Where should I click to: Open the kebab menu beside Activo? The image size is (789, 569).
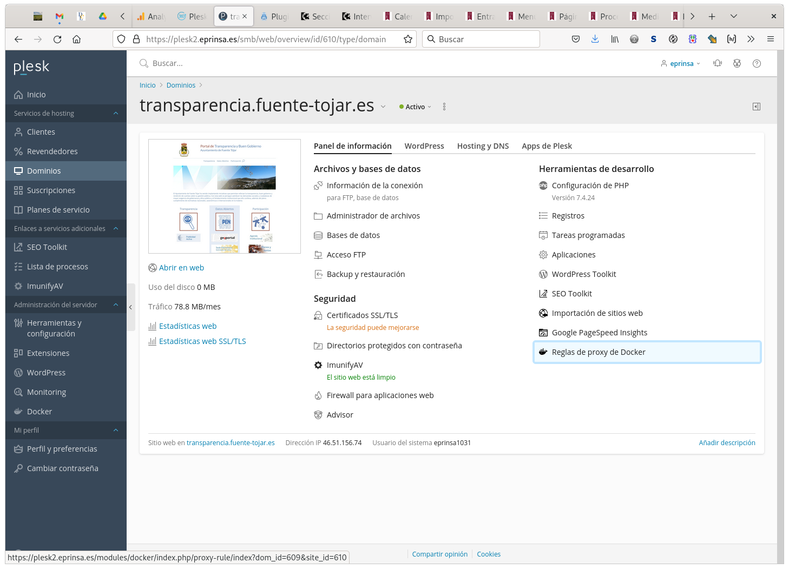[444, 107]
